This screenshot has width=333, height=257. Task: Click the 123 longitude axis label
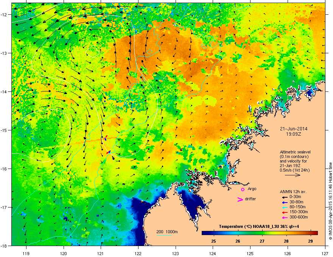176,253
